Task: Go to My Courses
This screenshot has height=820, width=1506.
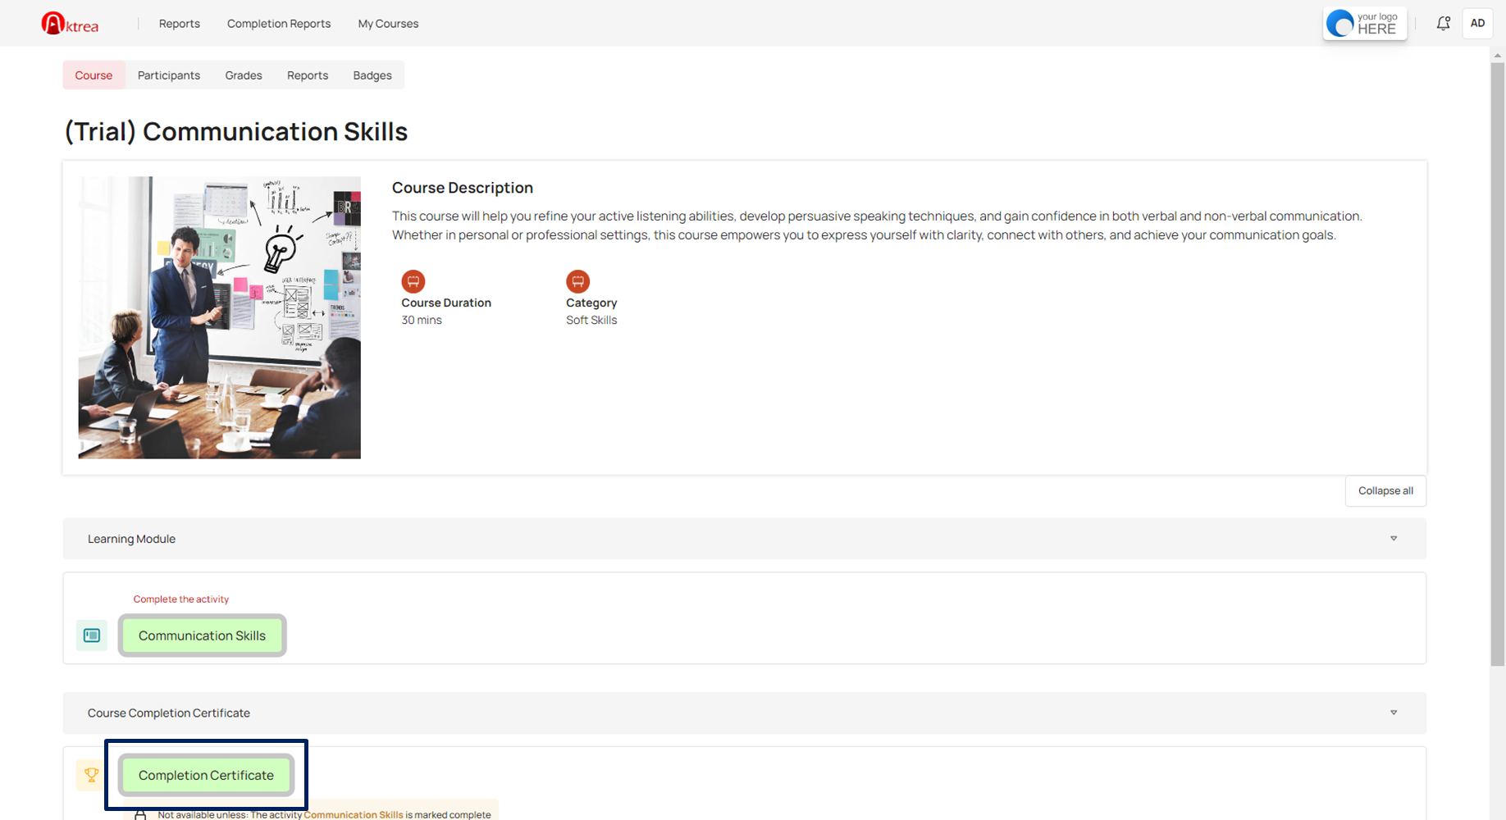Action: [388, 24]
